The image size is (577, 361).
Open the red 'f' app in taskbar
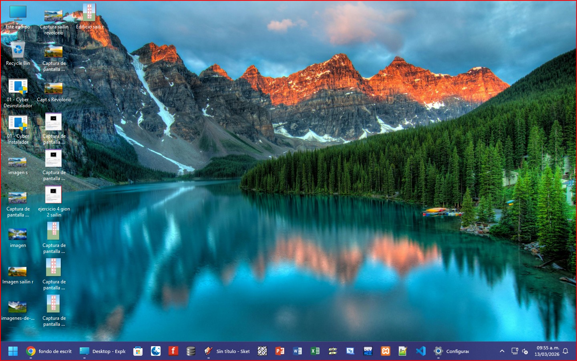point(173,351)
